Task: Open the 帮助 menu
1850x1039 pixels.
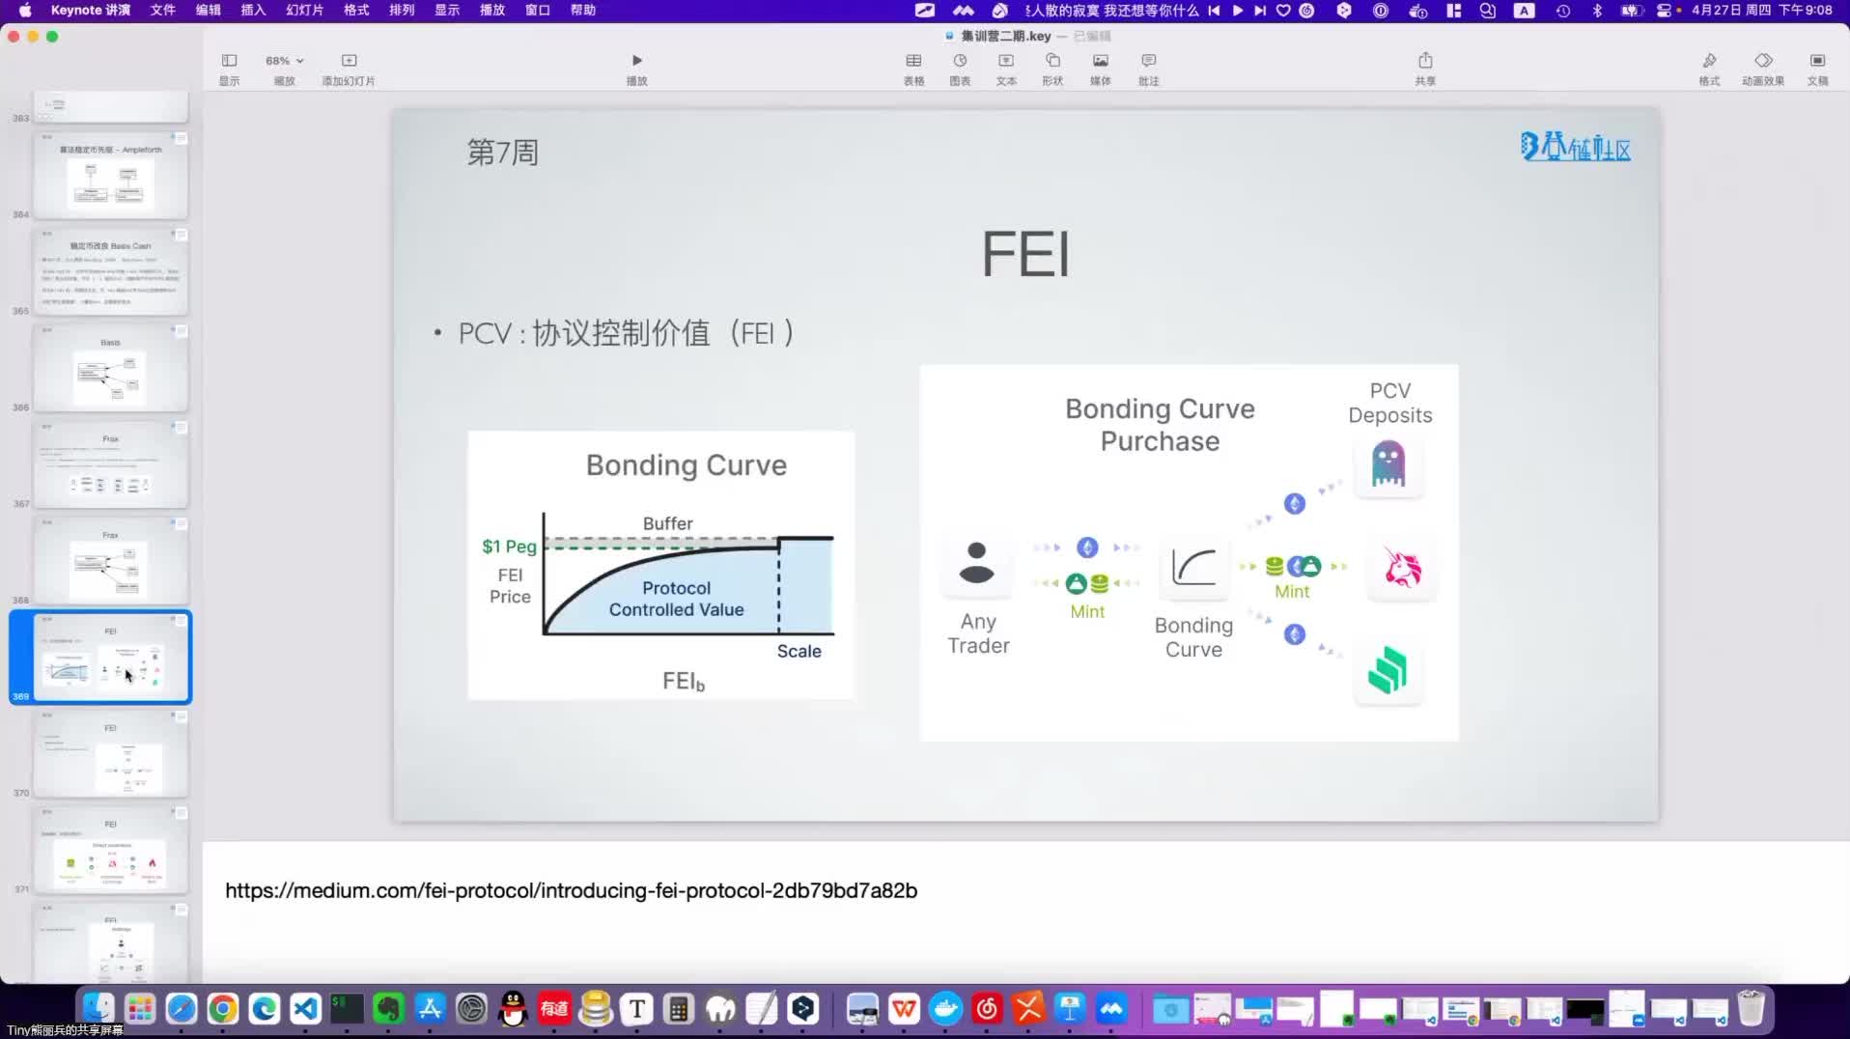Action: [583, 10]
